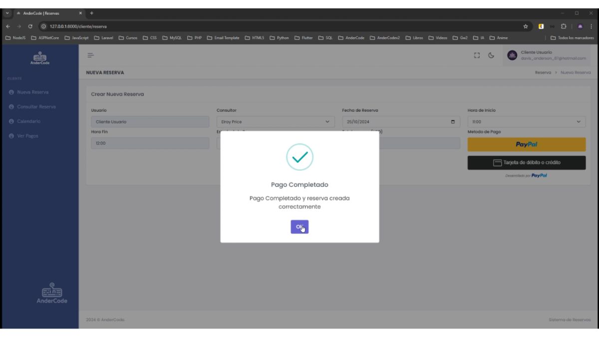Bookmark page with the star icon
599x337 pixels.
pos(526,26)
